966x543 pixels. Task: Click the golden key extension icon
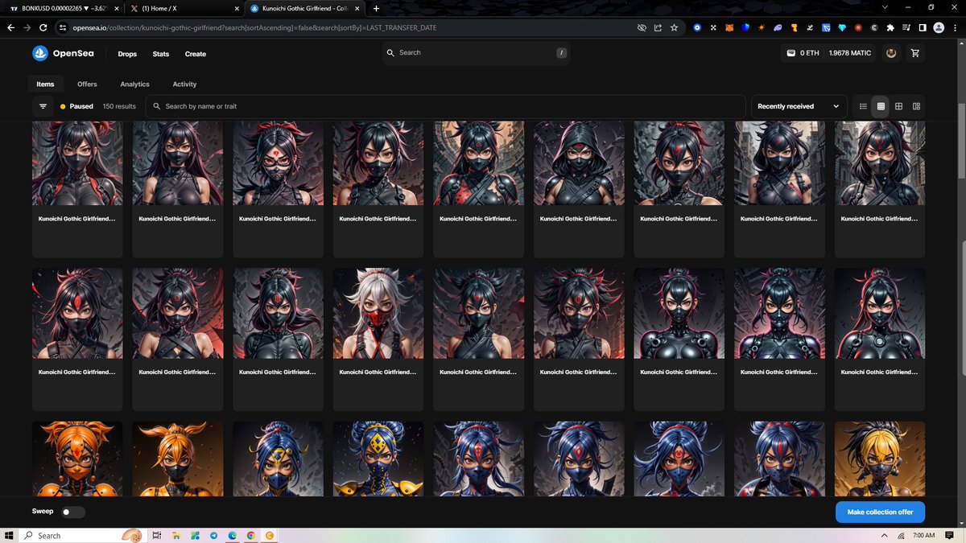794,27
